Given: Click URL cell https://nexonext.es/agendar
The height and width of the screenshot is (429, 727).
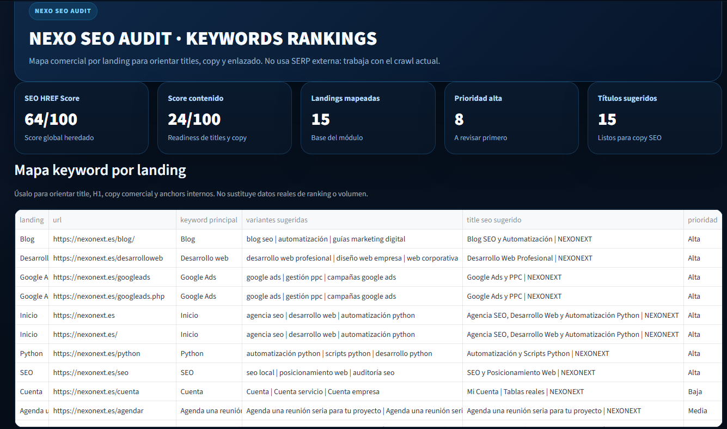Looking at the screenshot, I should (113, 410).
